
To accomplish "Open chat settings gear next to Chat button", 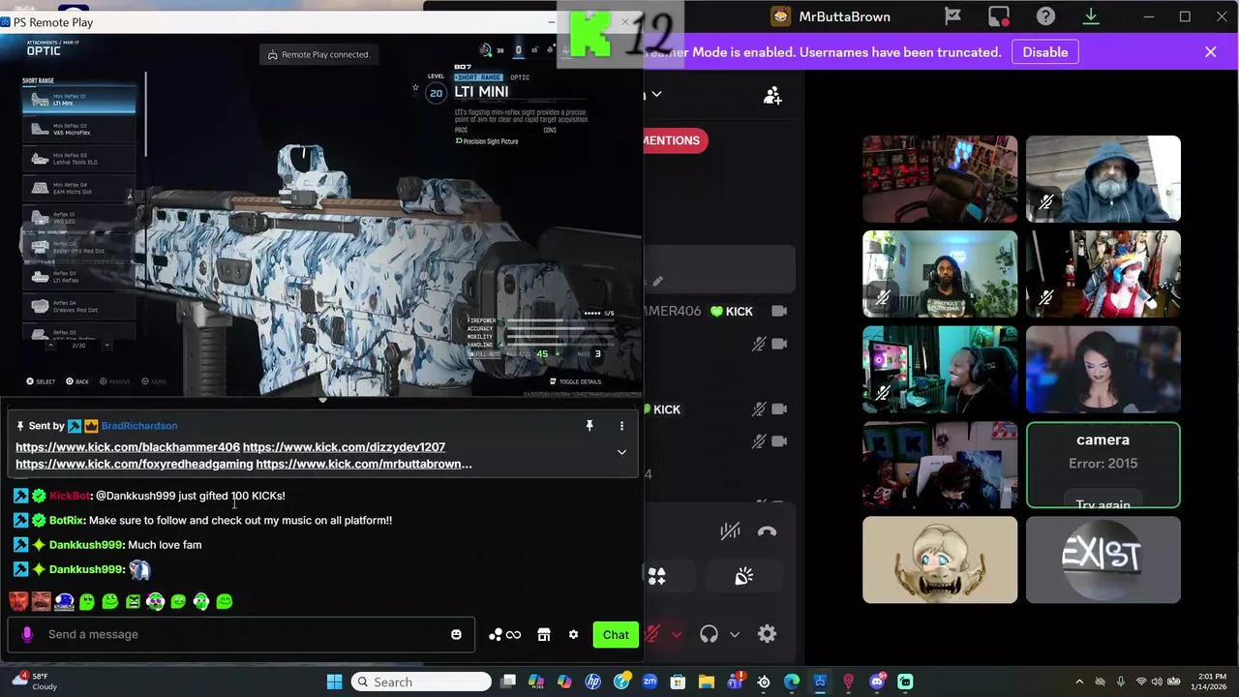I will pyautogui.click(x=573, y=635).
